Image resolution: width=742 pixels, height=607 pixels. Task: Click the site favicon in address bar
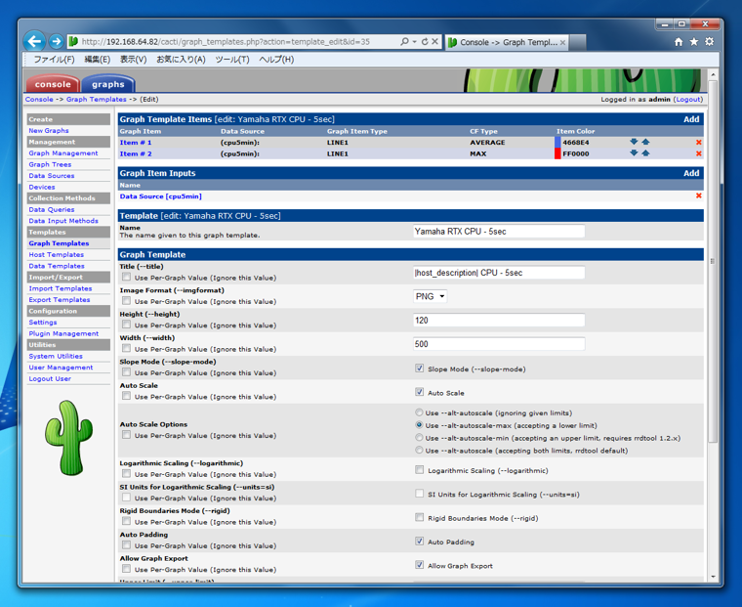pyautogui.click(x=73, y=42)
